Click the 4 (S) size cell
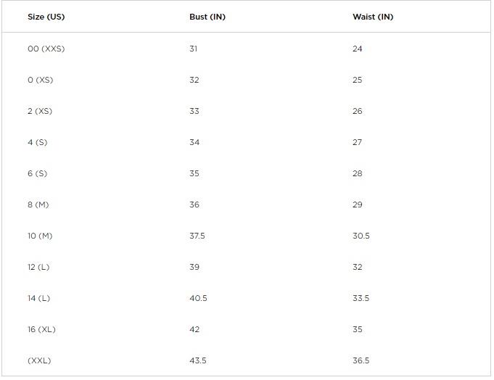The image size is (494, 380). pyautogui.click(x=37, y=142)
